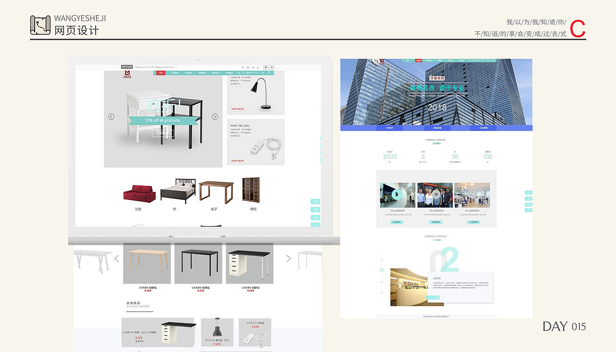Click the swirl logo atop the company page
The image size is (616, 352).
[375, 61]
